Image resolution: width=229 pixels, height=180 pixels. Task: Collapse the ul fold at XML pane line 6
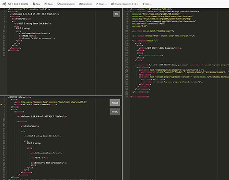tap(6, 21)
